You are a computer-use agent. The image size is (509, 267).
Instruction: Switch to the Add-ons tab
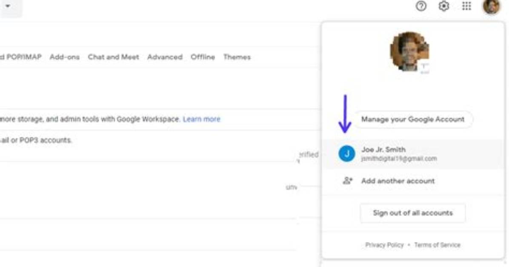pos(65,57)
